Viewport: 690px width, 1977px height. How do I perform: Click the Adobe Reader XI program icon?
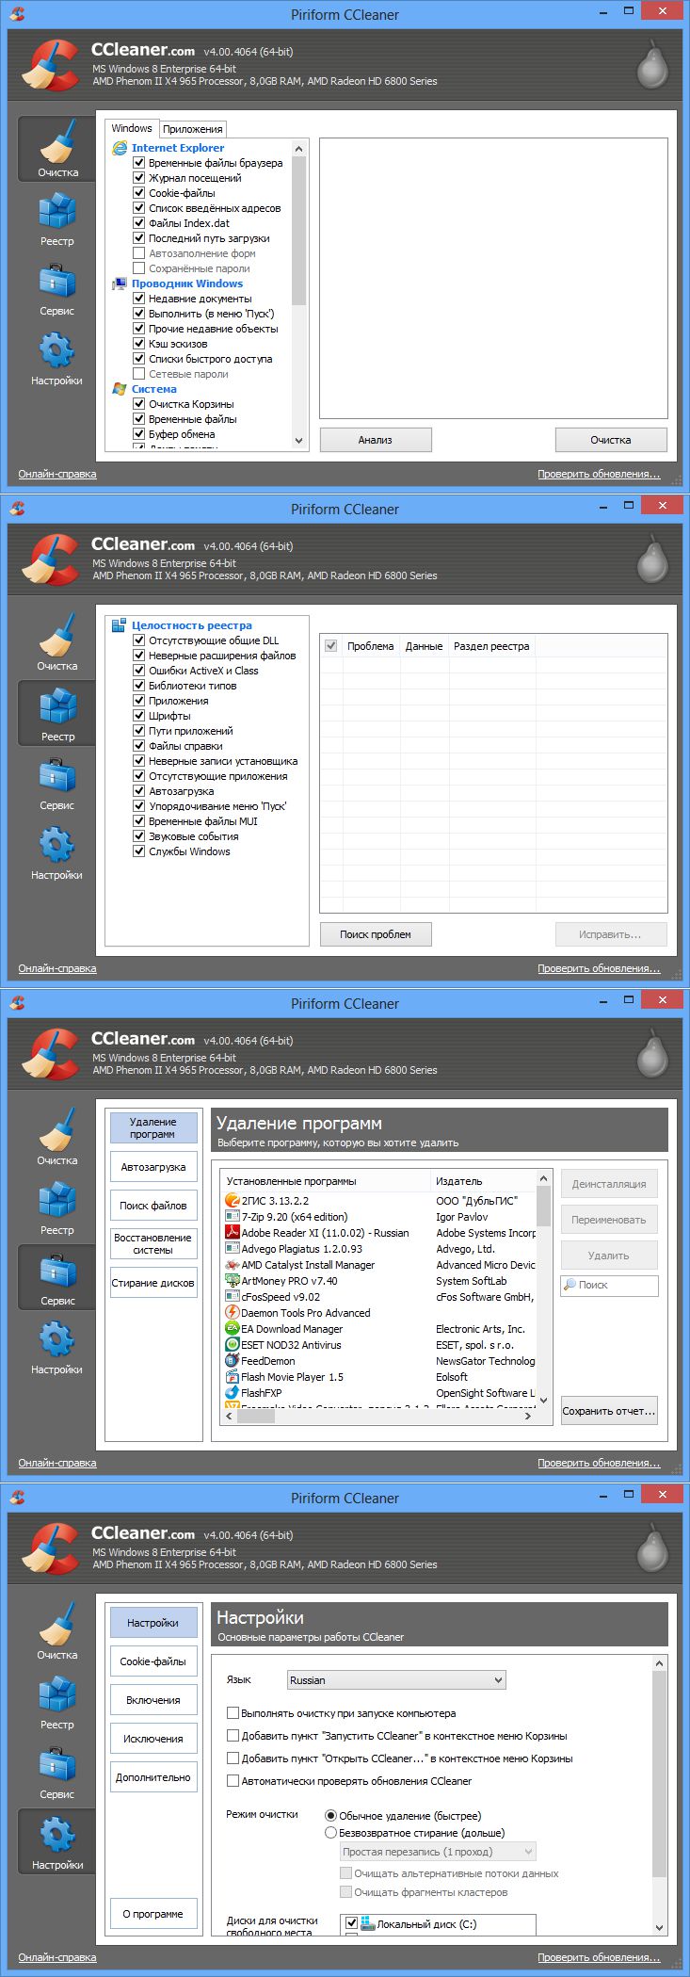tap(233, 1233)
